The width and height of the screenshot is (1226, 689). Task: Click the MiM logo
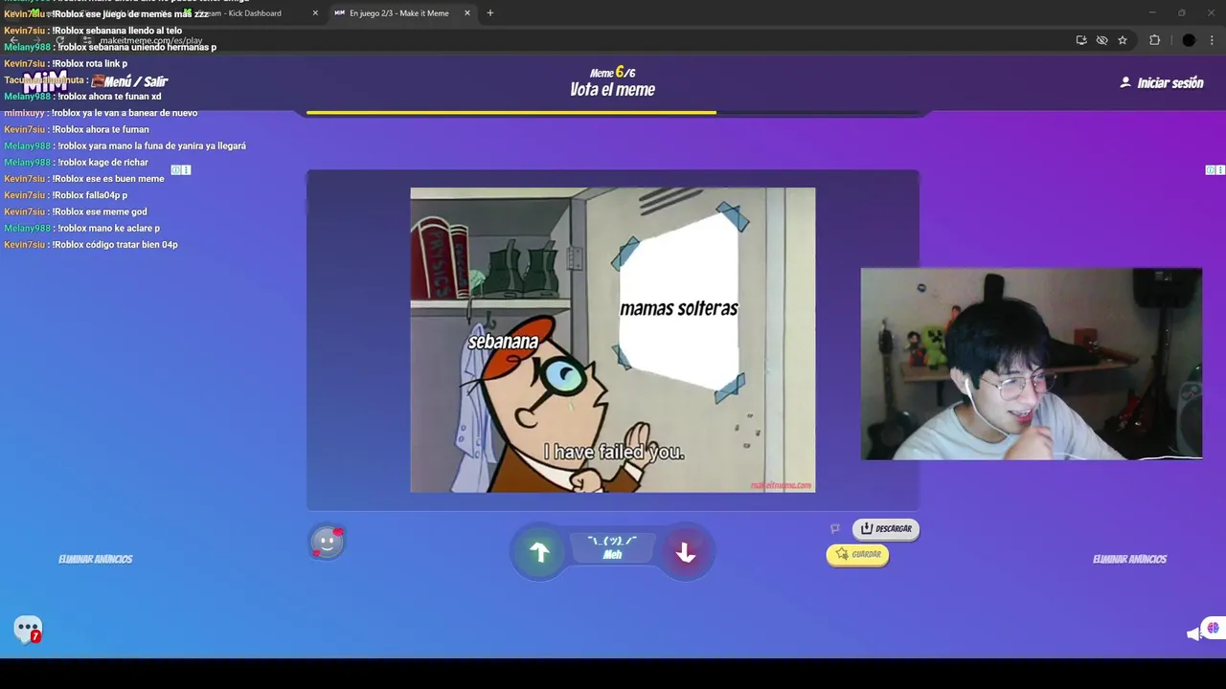pos(45,82)
